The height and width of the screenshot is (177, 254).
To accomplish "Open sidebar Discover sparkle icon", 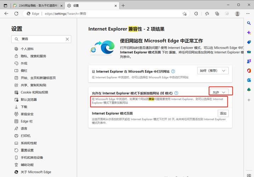I will click(x=249, y=33).
